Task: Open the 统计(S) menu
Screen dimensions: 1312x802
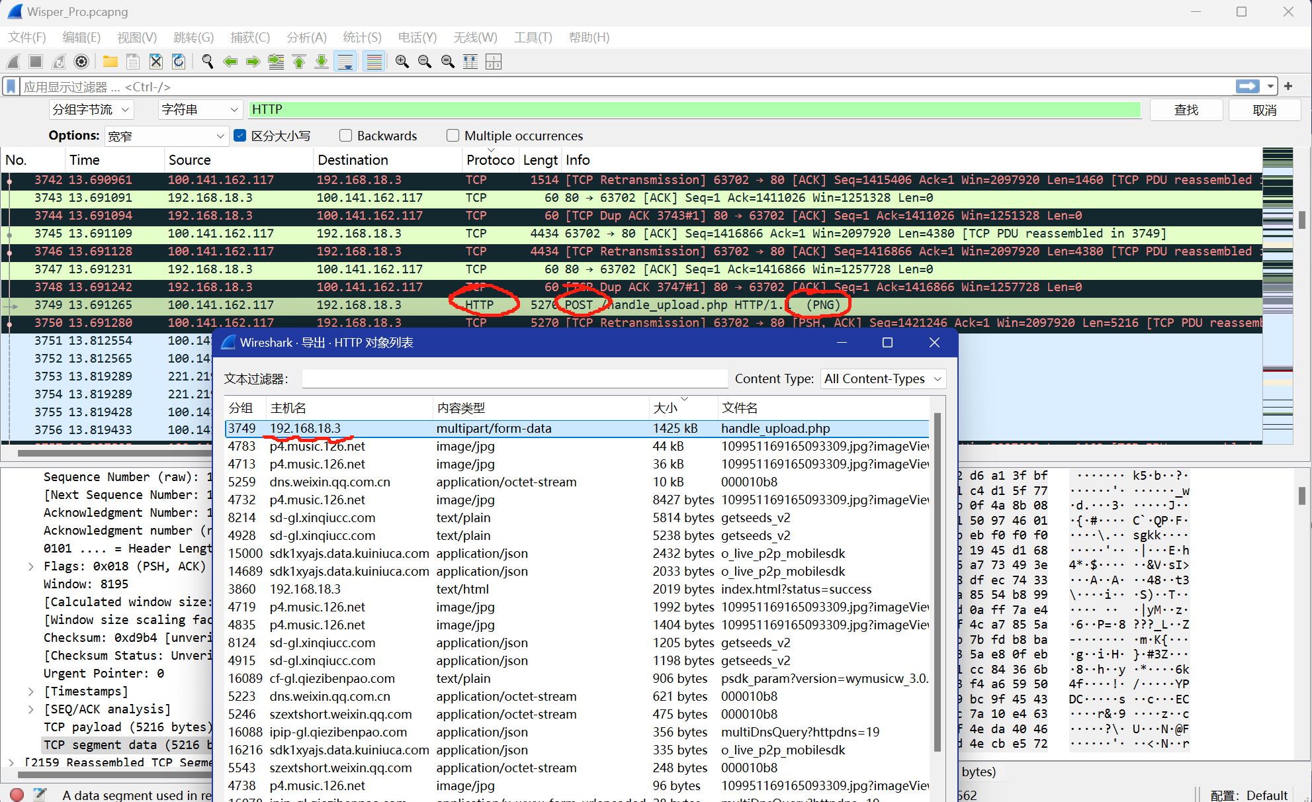Action: (362, 38)
